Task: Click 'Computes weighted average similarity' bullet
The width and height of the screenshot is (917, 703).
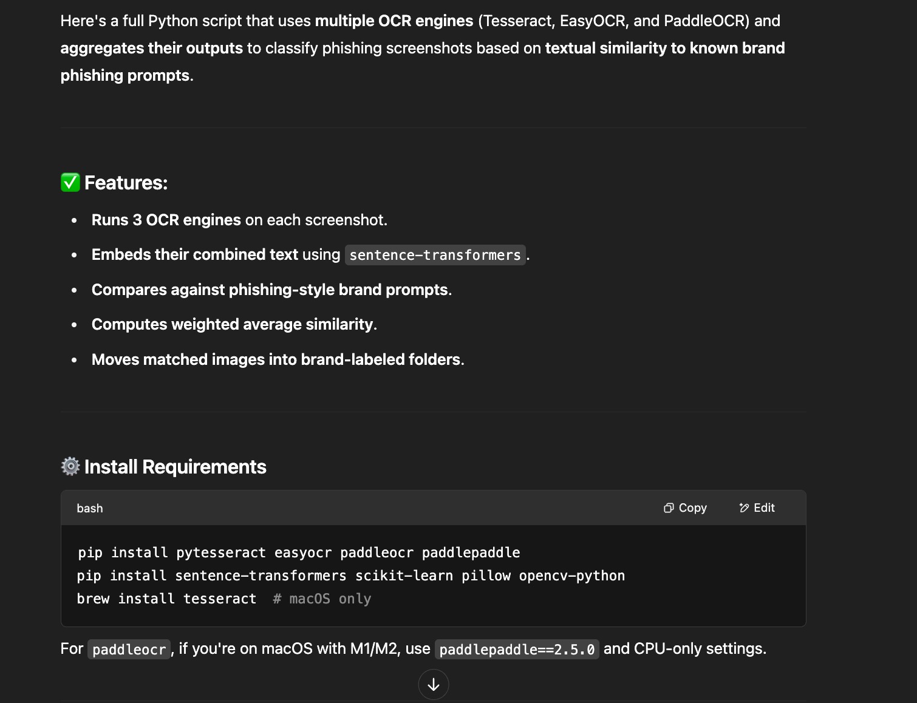Action: coord(234,324)
